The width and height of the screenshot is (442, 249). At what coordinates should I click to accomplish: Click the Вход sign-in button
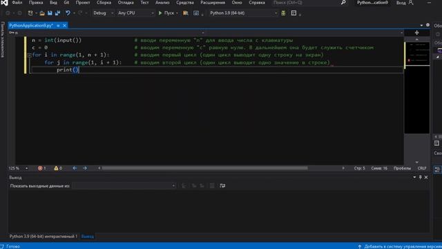click(x=405, y=3)
